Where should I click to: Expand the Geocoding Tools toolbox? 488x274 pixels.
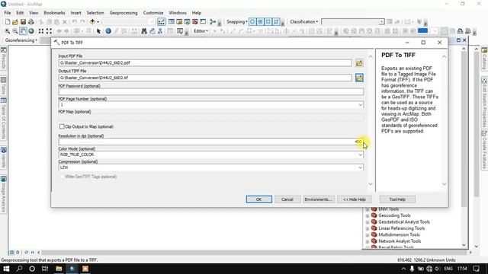tap(368, 215)
